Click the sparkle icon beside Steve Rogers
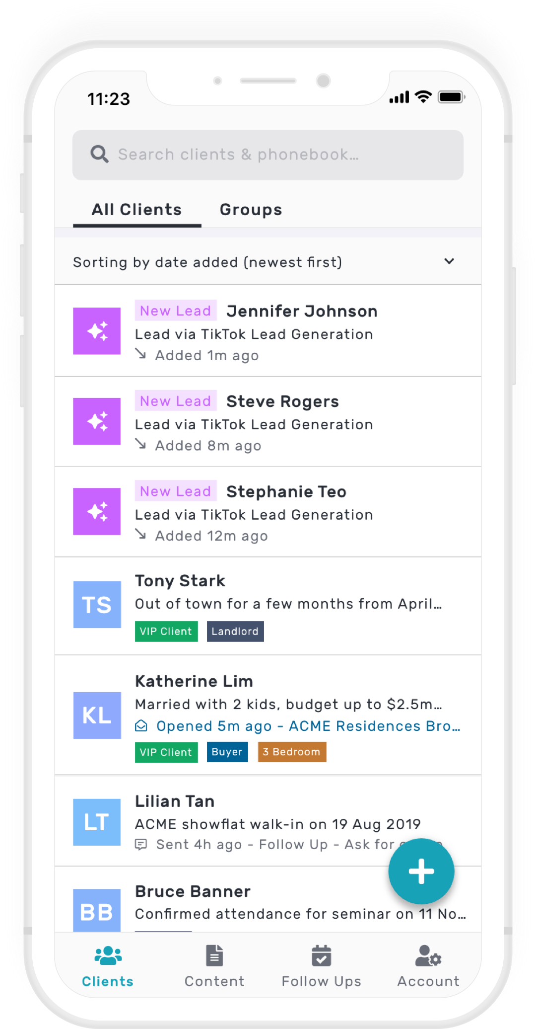The height and width of the screenshot is (1029, 536). [x=97, y=421]
